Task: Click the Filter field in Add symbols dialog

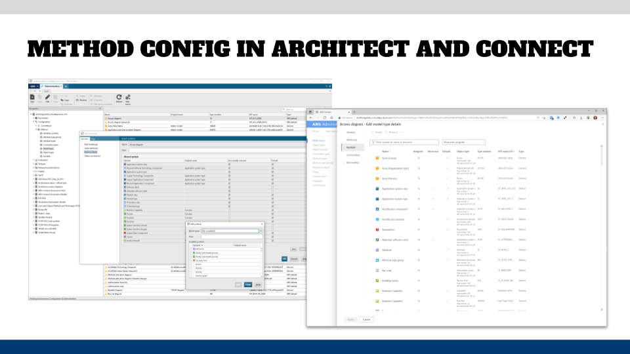Action: pos(230,237)
